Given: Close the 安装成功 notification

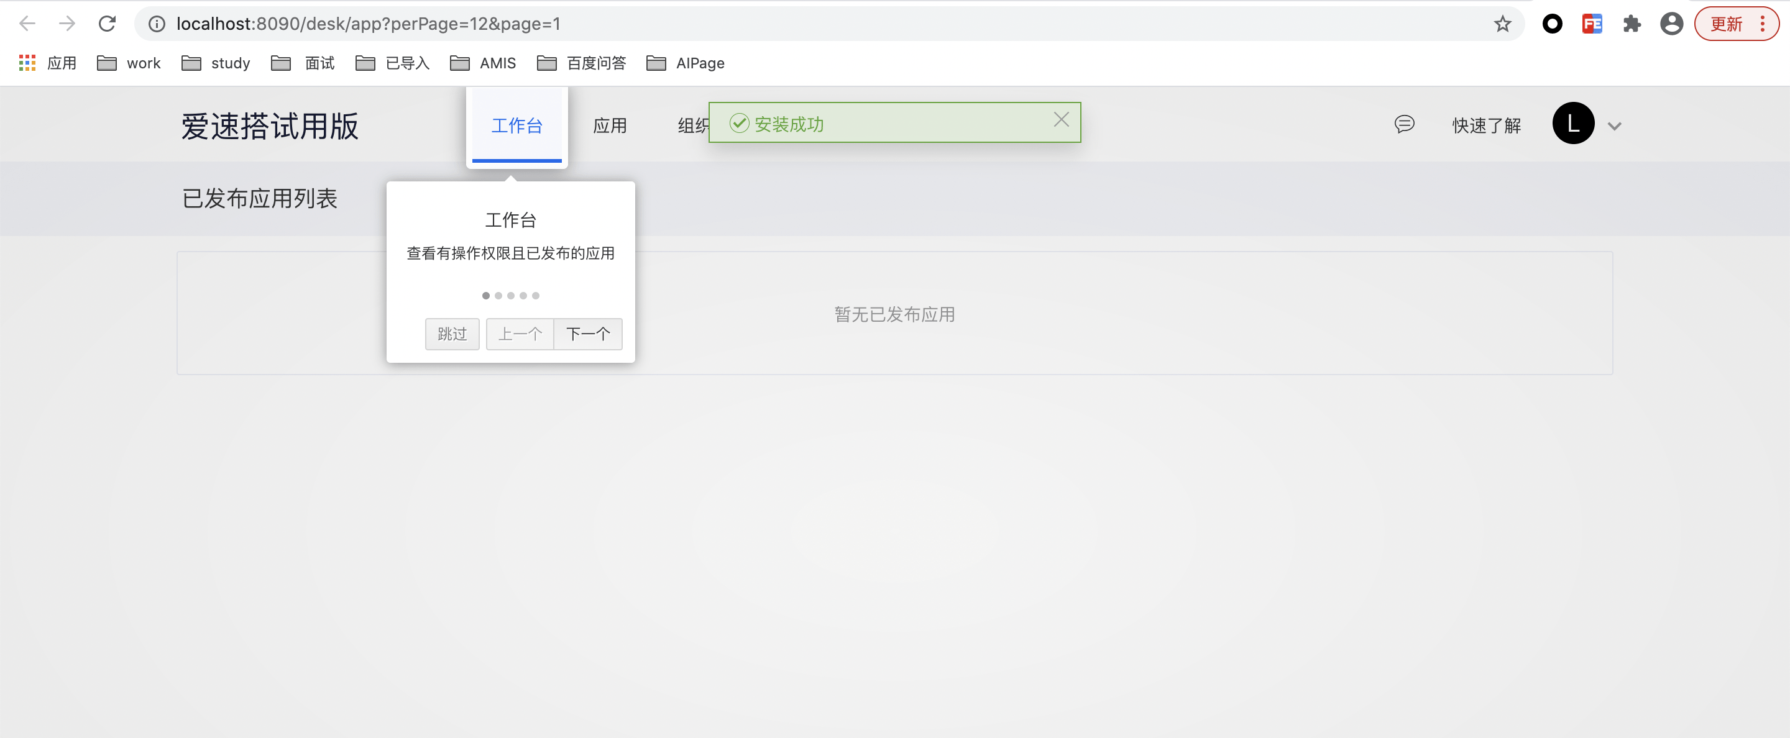Looking at the screenshot, I should 1061,120.
